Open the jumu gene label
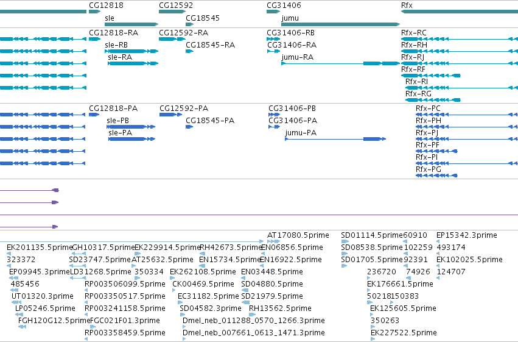Viewport: 518px width, 342px height. click(290, 18)
